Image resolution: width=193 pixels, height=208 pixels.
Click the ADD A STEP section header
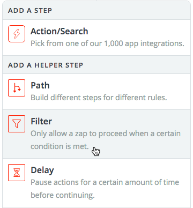pyautogui.click(x=96, y=10)
